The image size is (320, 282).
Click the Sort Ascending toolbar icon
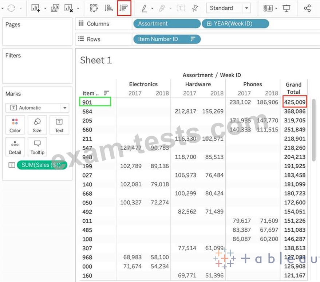coord(108,8)
